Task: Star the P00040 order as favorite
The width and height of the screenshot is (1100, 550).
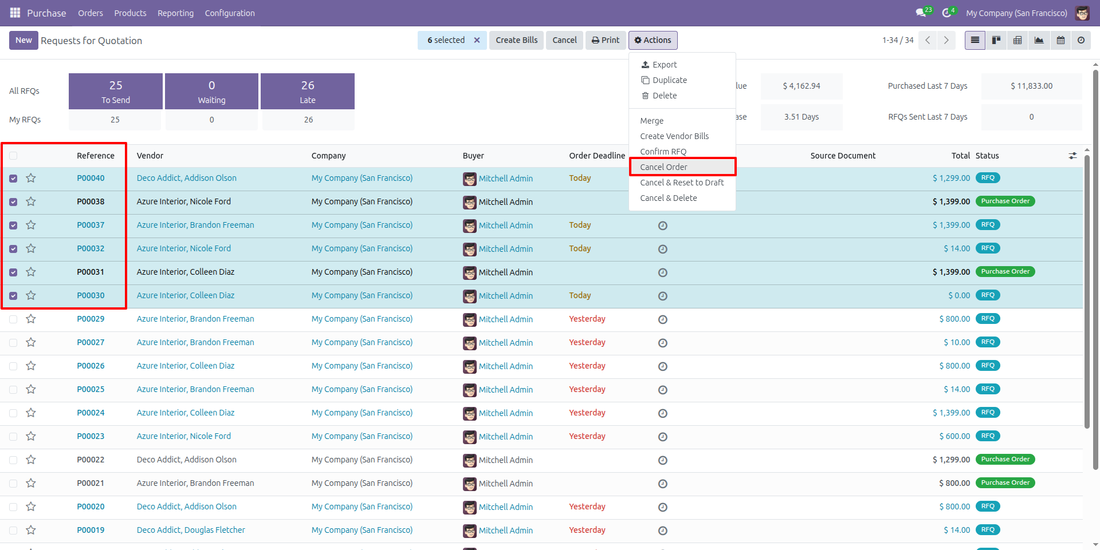Action: coord(31,178)
